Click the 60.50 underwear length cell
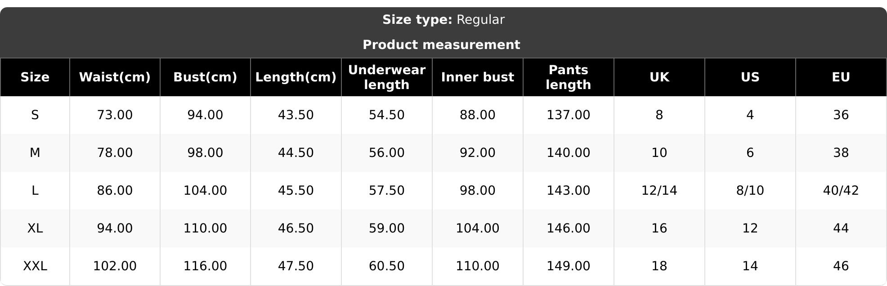This screenshot has width=887, height=286. [387, 266]
